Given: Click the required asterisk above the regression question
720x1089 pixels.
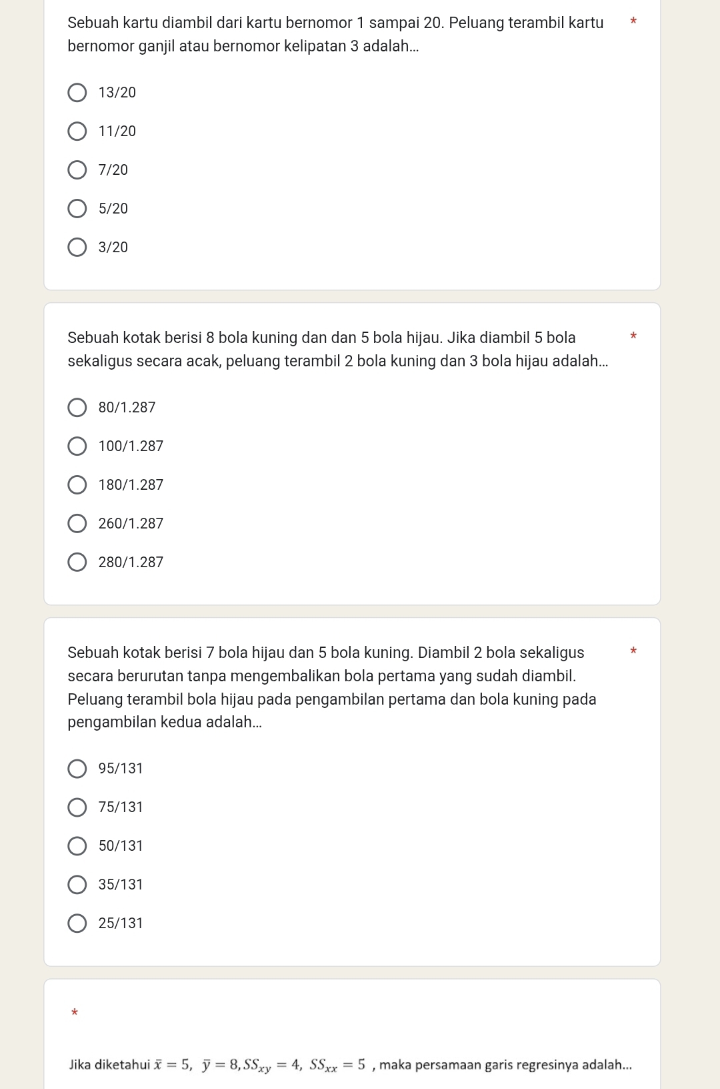Looking at the screenshot, I should tap(75, 1014).
